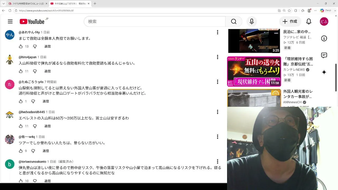Viewport: 338px width, 190px height.
Task: Click the search magnifier button
Action: coord(234,22)
